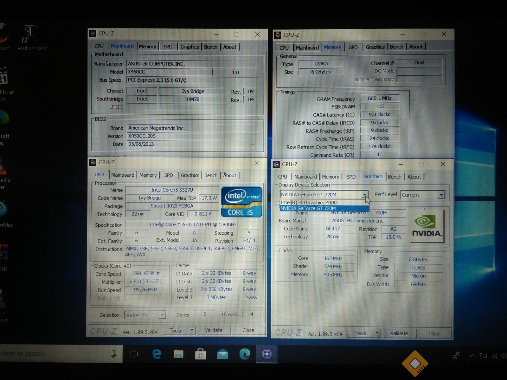Click CPU-Z app icon in Memory window title
This screenshot has height=380, width=507.
point(278,35)
